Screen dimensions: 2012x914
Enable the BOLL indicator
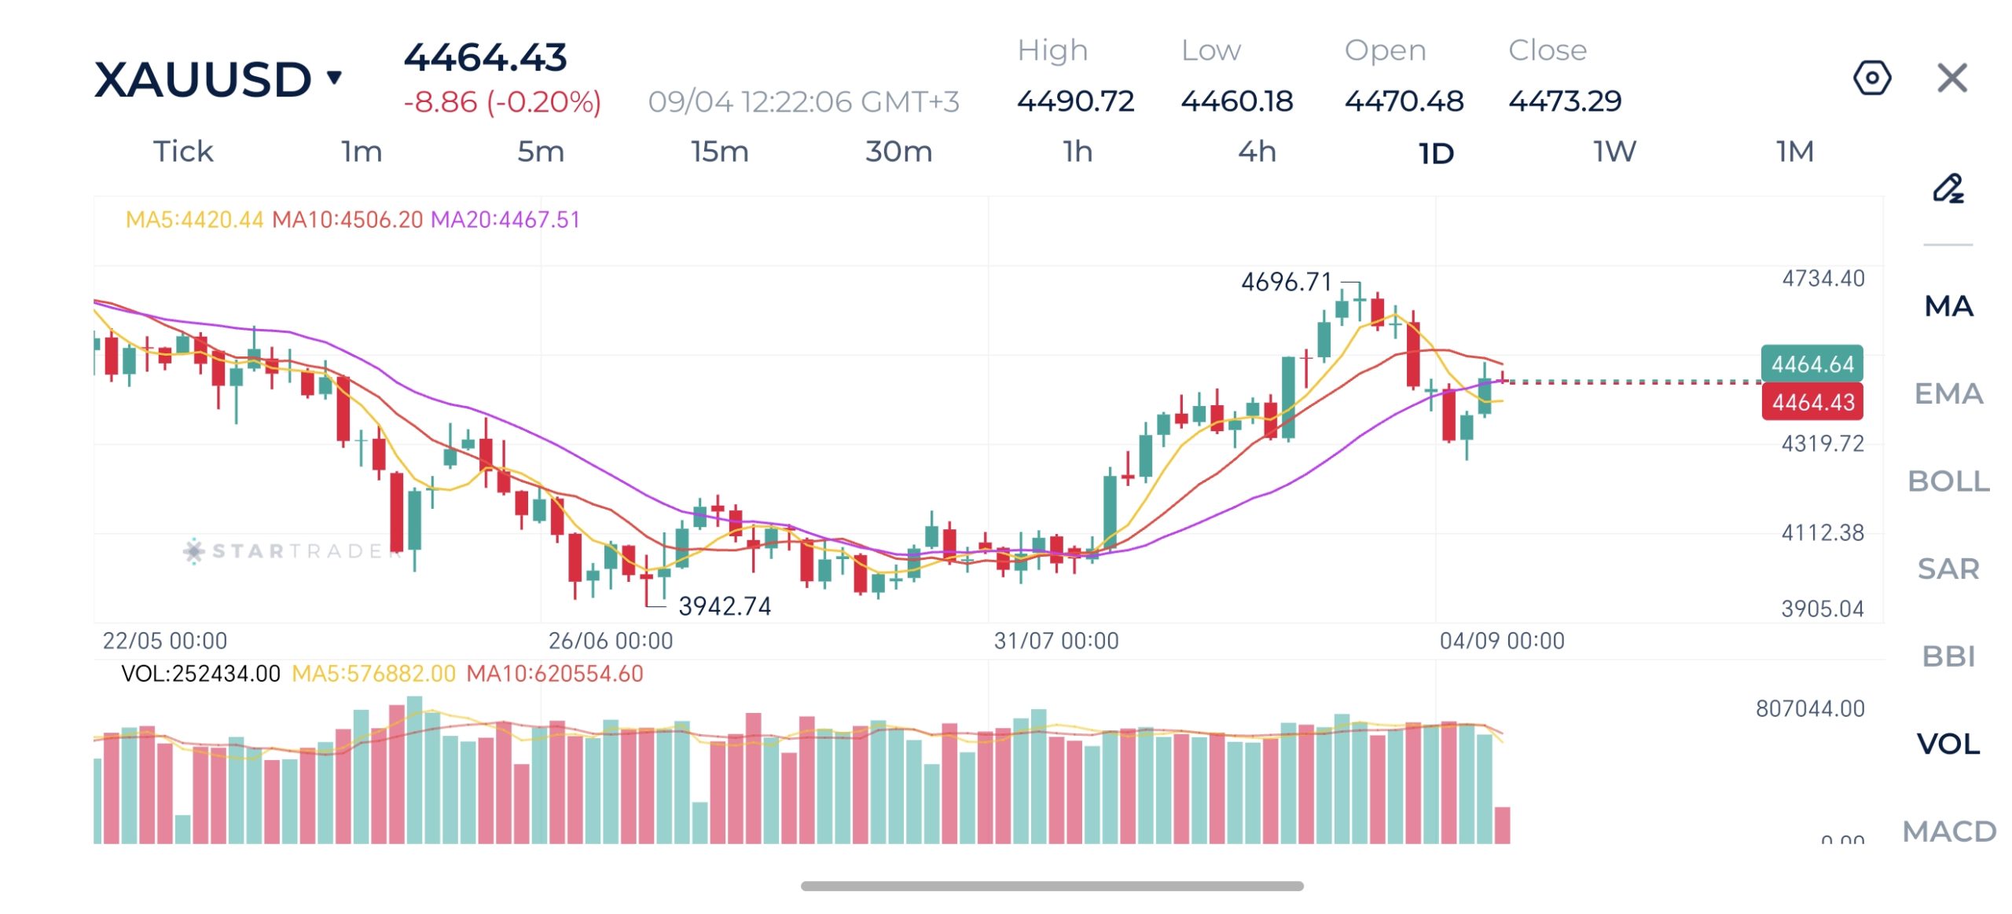pos(1948,481)
